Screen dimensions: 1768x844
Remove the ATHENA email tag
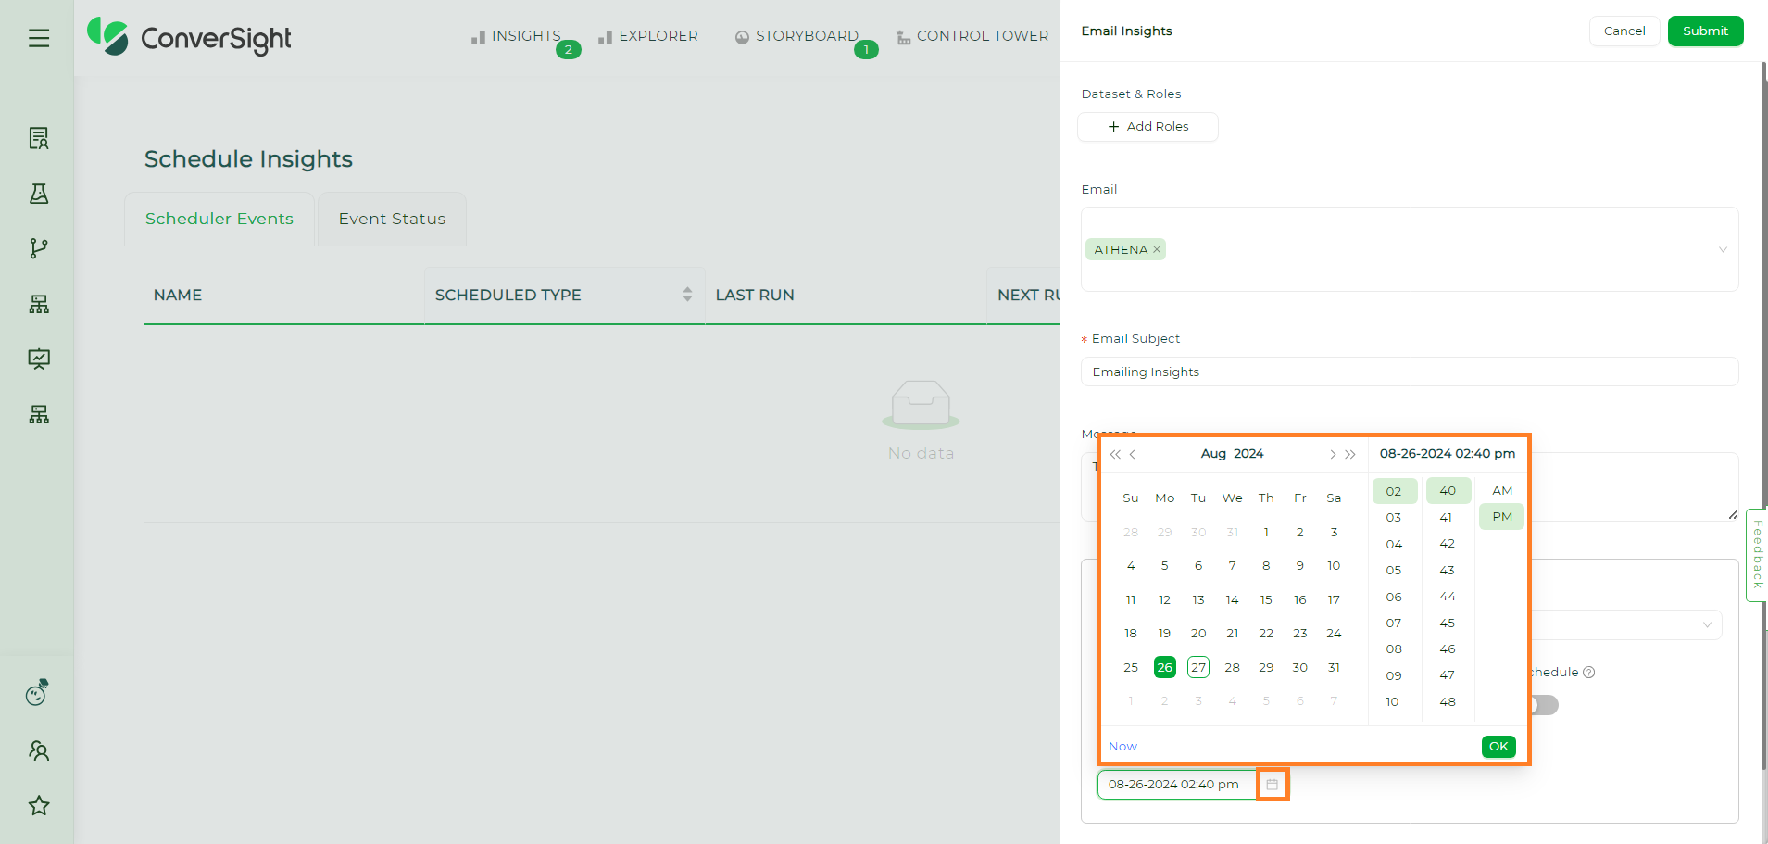click(x=1157, y=249)
